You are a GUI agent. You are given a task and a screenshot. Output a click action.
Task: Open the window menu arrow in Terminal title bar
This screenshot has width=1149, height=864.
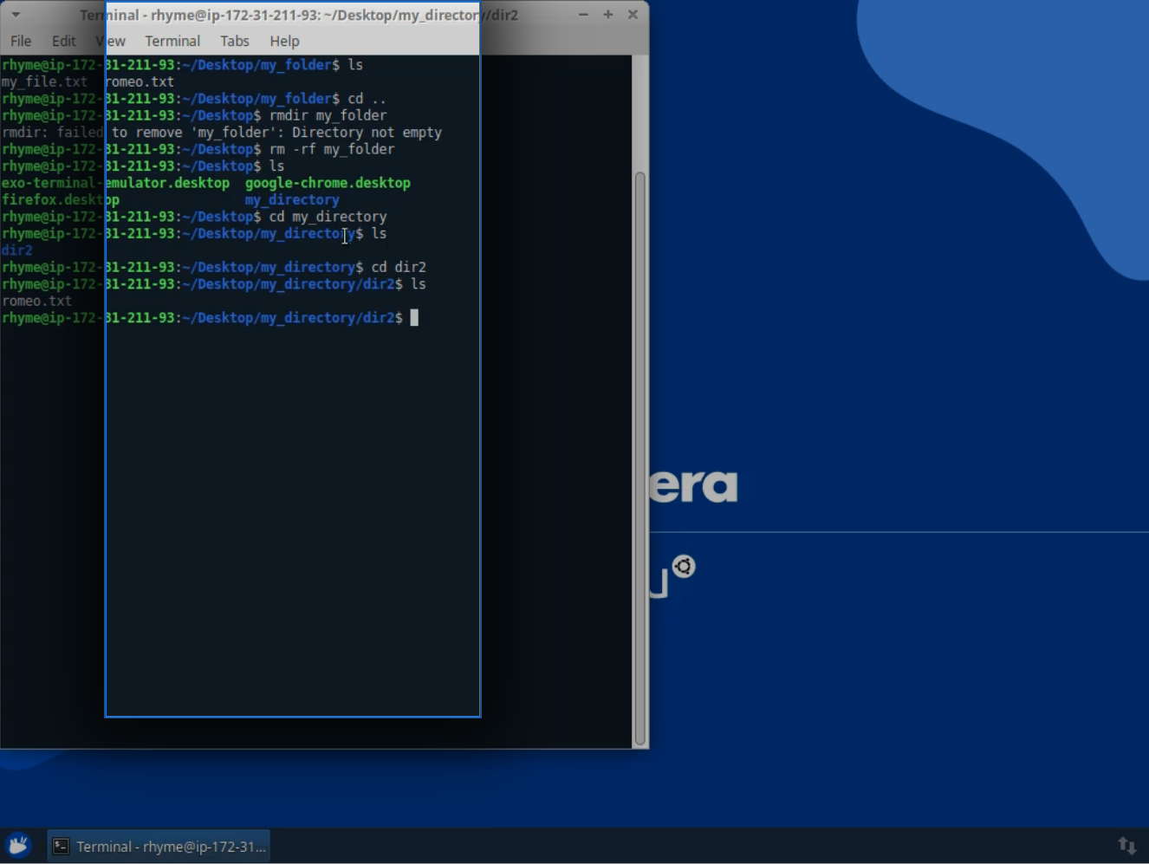[16, 15]
